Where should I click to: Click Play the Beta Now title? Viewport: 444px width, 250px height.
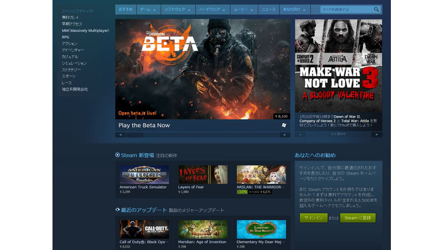(144, 125)
